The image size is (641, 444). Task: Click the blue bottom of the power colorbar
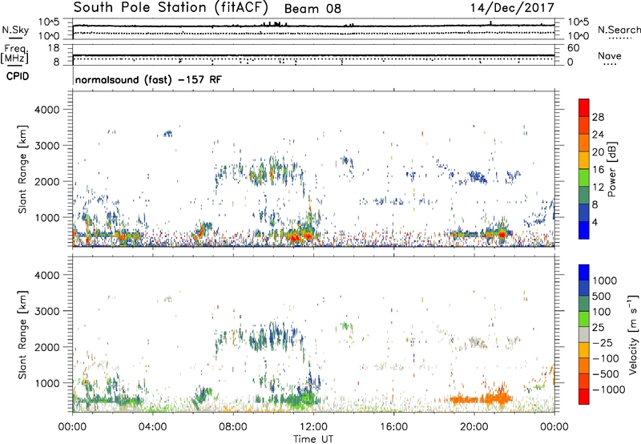coord(584,230)
